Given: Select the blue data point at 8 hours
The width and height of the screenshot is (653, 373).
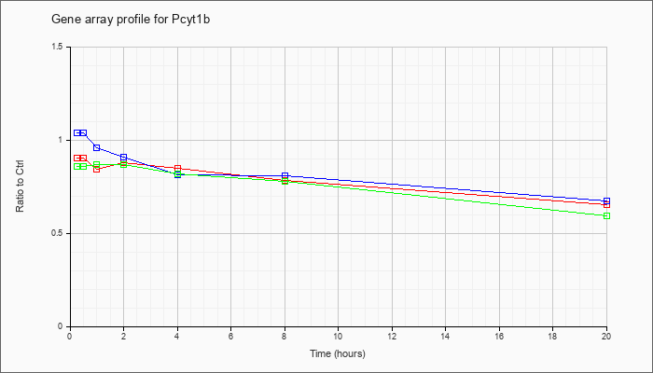Looking at the screenshot, I should [285, 175].
